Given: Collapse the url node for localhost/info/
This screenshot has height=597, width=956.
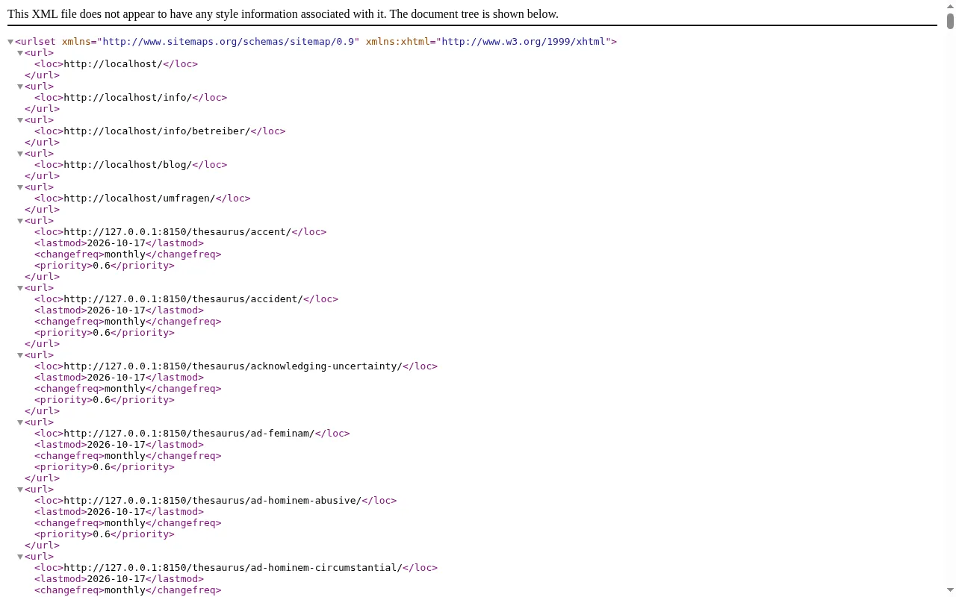Looking at the screenshot, I should pos(20,87).
